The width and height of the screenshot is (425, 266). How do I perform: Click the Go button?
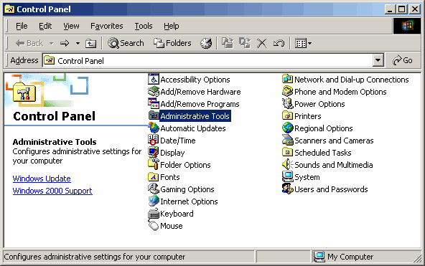tap(403, 60)
